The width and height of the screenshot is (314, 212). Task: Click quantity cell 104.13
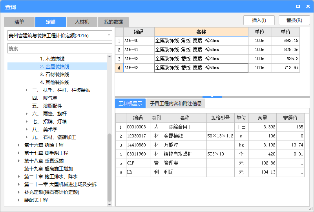[x=263, y=172]
